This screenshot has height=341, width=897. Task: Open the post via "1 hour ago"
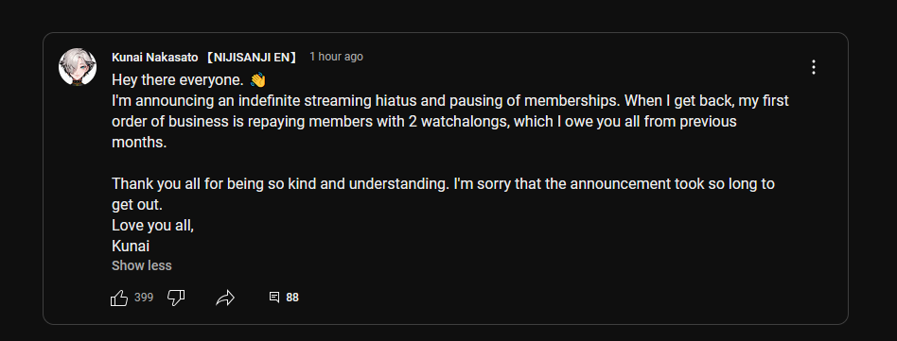pos(337,57)
